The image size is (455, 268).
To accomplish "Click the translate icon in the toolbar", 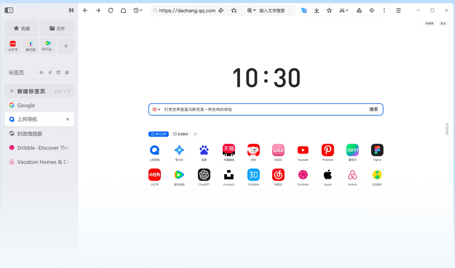I will (304, 11).
